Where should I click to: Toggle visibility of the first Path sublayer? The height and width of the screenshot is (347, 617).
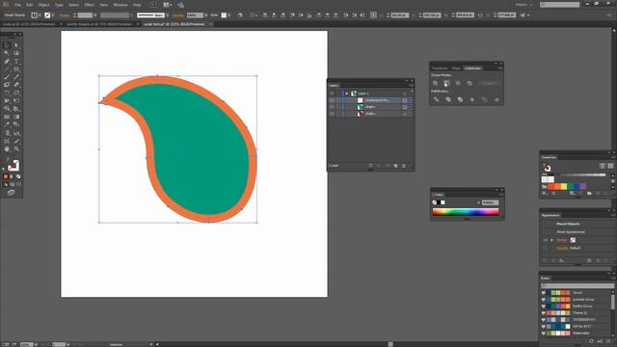pyautogui.click(x=332, y=107)
